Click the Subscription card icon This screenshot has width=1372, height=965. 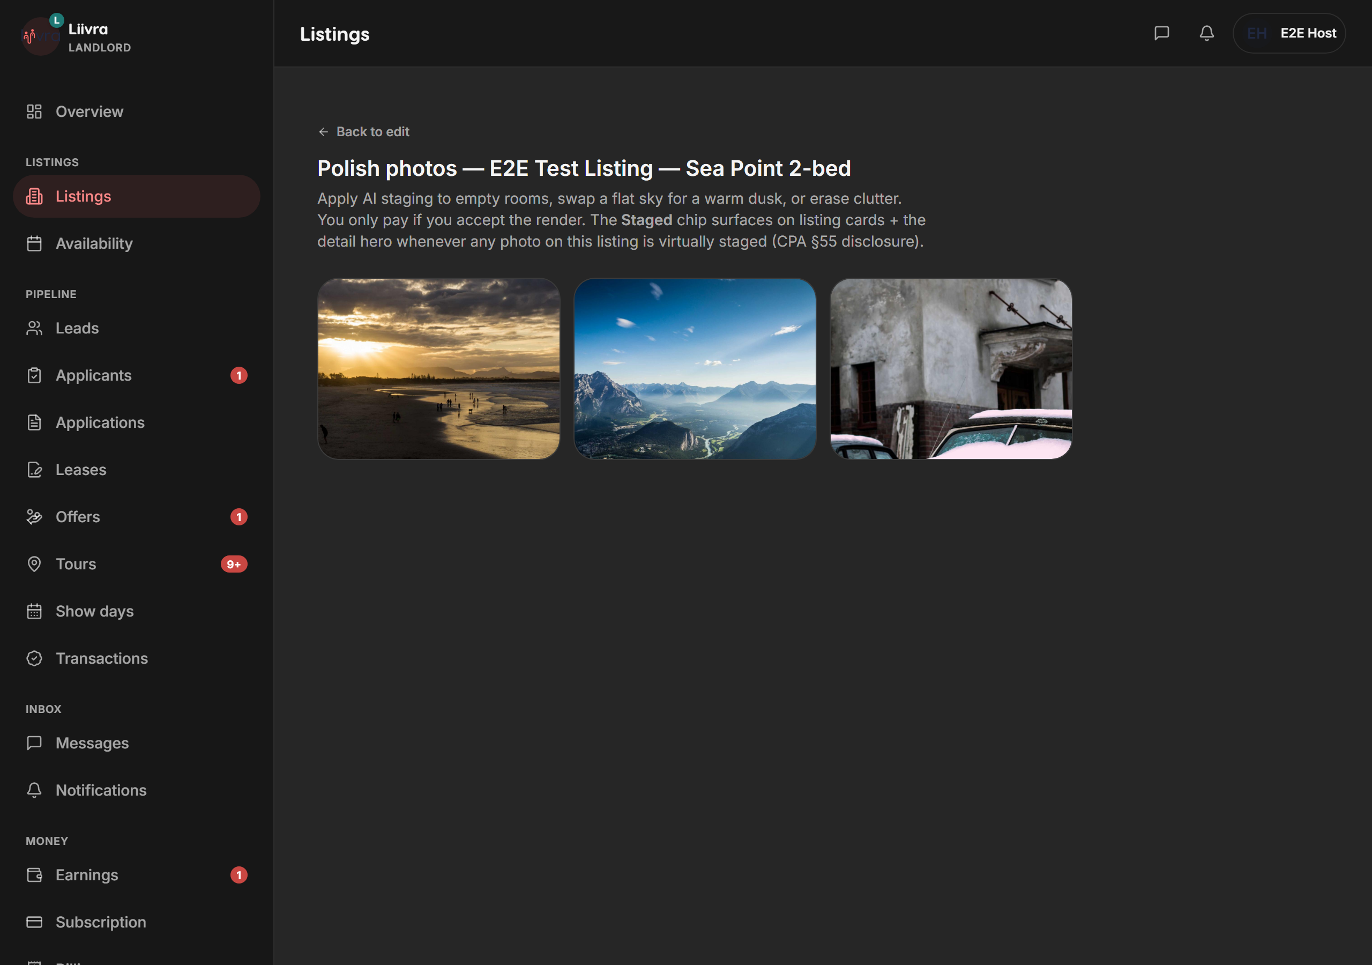pos(34,923)
